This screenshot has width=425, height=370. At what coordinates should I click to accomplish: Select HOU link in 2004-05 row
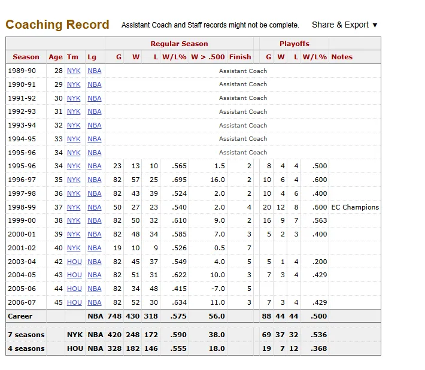(74, 275)
